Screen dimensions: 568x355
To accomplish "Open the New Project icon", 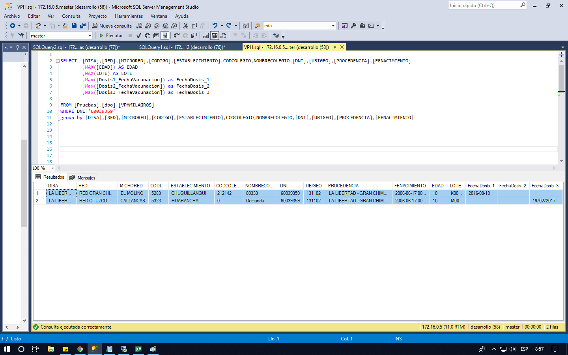I will click(38, 26).
